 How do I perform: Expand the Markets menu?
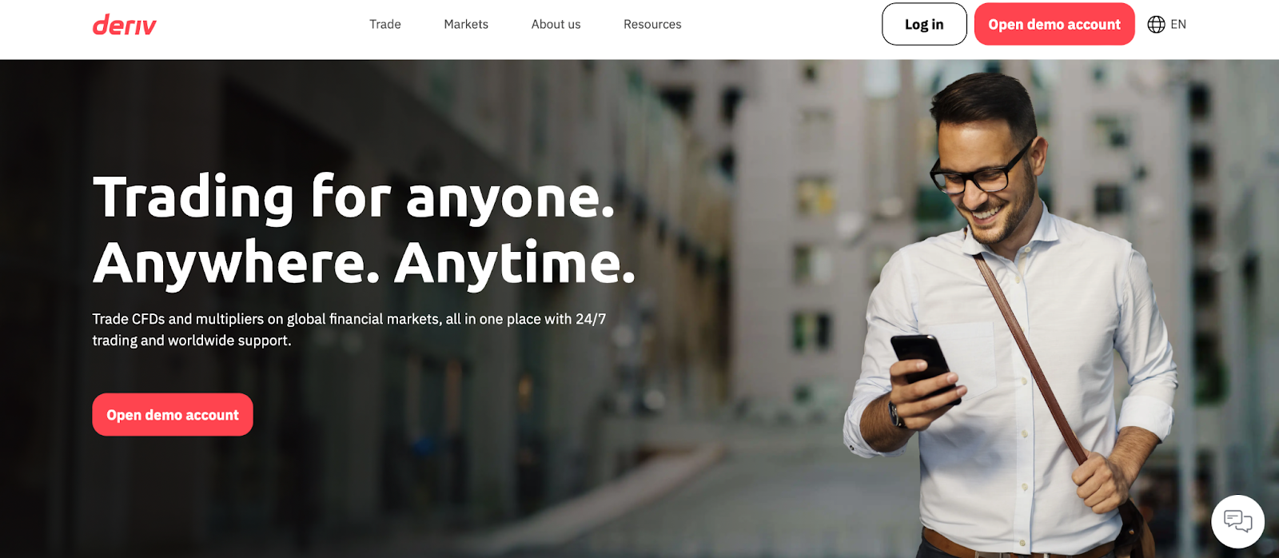point(466,25)
